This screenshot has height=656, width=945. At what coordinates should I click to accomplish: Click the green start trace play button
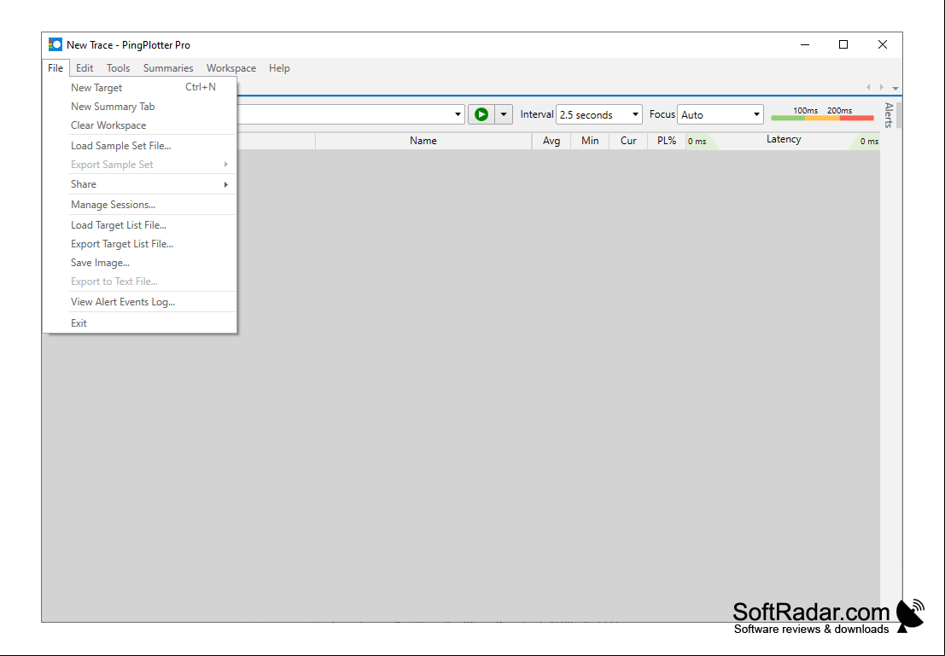click(481, 114)
